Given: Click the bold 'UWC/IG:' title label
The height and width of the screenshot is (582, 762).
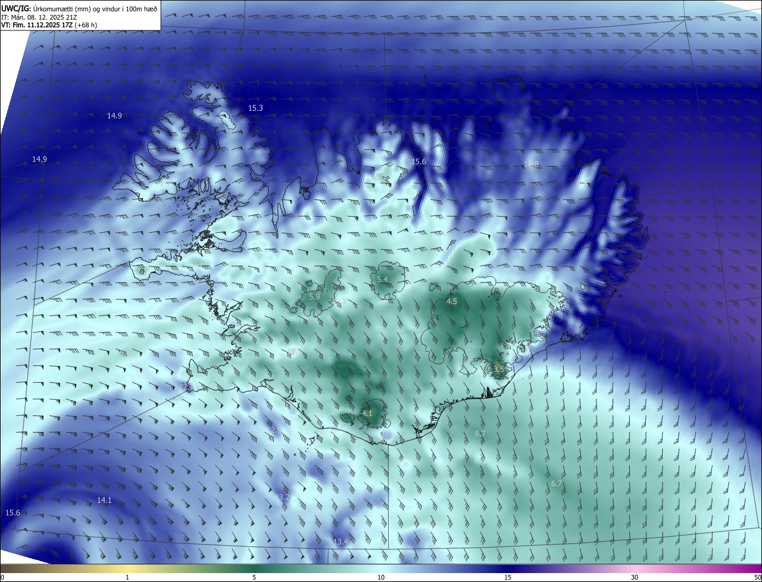Looking at the screenshot, I should 16,8.
